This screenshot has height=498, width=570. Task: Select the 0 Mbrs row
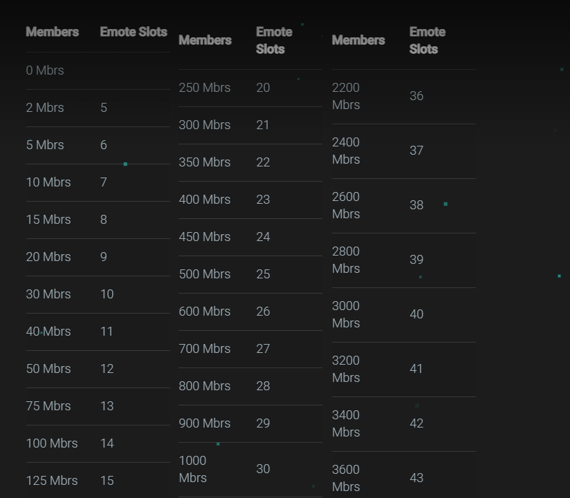pyautogui.click(x=98, y=70)
